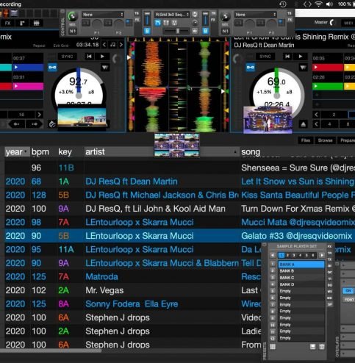The height and width of the screenshot is (363, 355).
Task: Adjust the right vertical video fader
Action: [x=206, y=19]
